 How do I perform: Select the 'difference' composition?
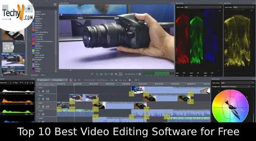(x=39, y=46)
